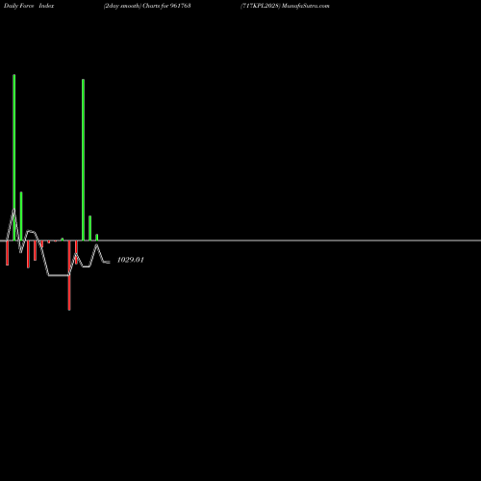This screenshot has height=481, width=481.
Task: Click the longest red bar below the zero line
Action: [69, 275]
